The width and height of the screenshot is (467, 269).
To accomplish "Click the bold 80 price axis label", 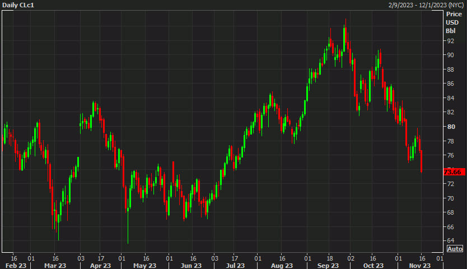I will point(451,127).
